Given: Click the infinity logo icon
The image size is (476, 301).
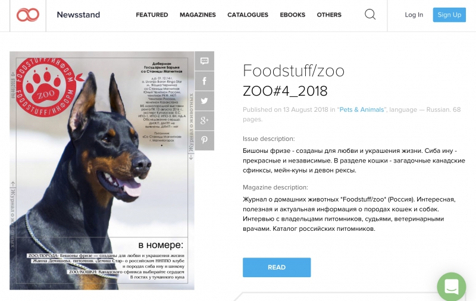Looking at the screenshot, I should [x=28, y=14].
